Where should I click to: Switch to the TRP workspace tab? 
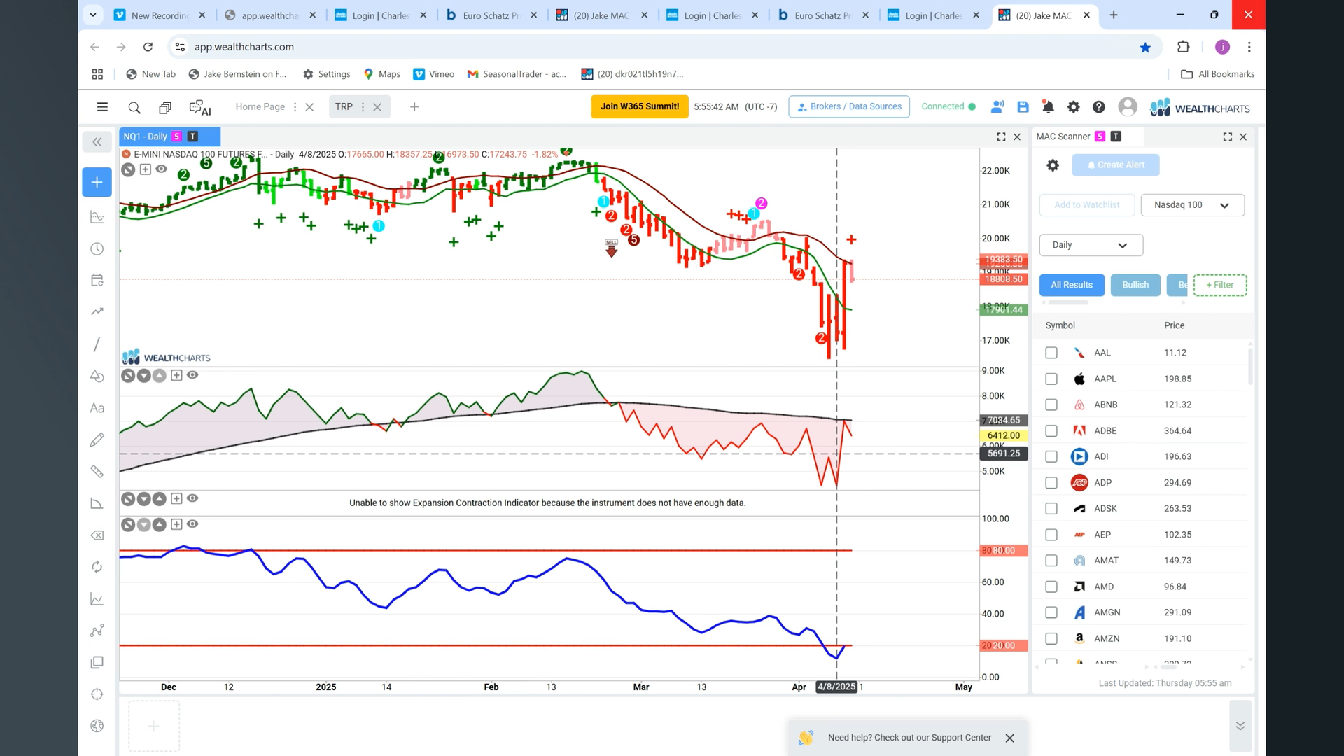tap(344, 107)
